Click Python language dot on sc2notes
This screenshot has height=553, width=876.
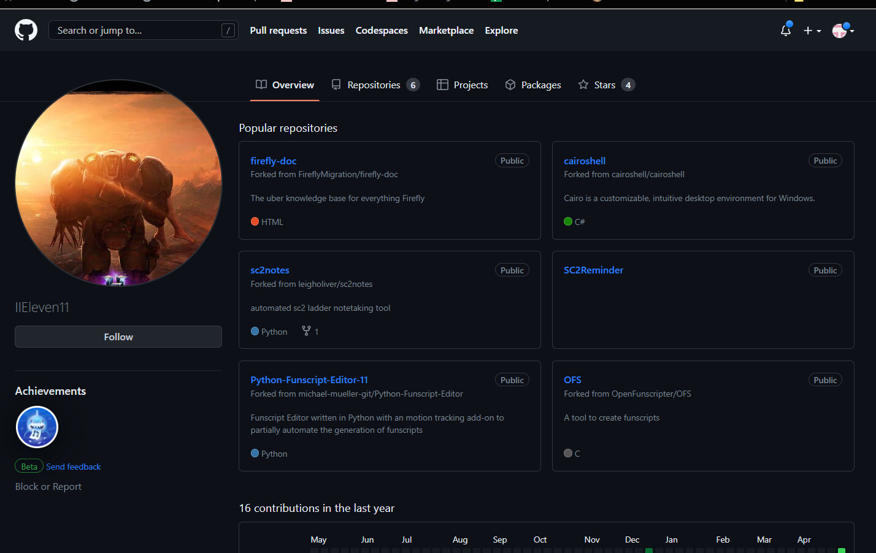[255, 331]
